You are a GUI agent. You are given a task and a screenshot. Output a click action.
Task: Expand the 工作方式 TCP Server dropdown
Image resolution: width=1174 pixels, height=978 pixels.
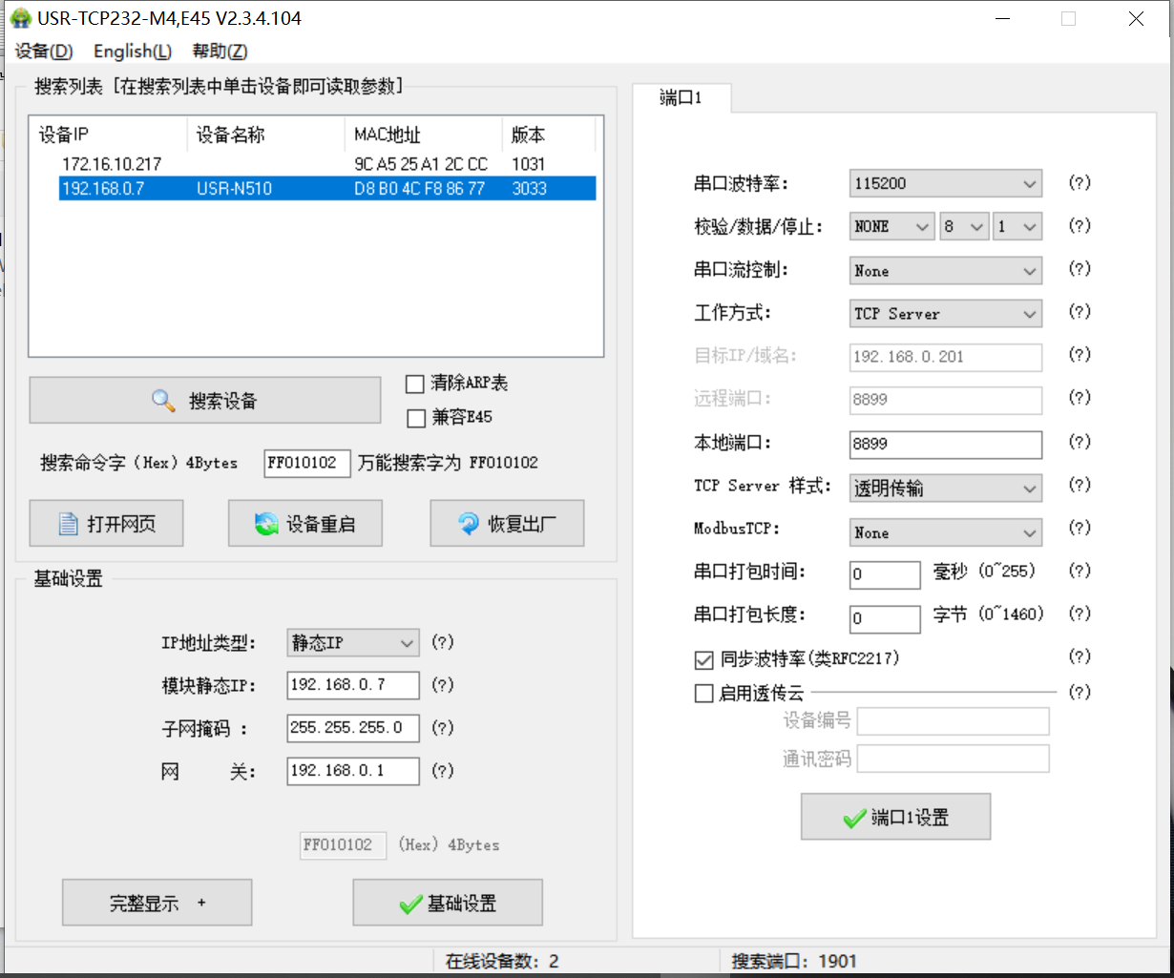(x=945, y=314)
